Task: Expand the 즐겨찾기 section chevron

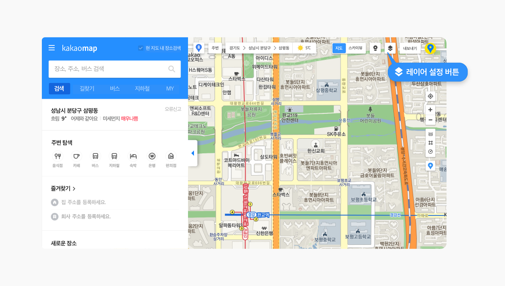Action: [74, 189]
